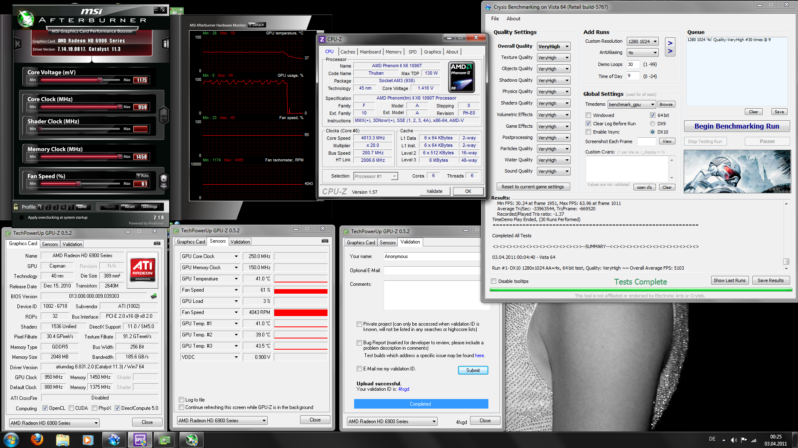This screenshot has width=798, height=448.
Task: Select Afterburner profile slot 3
Action: coord(56,207)
